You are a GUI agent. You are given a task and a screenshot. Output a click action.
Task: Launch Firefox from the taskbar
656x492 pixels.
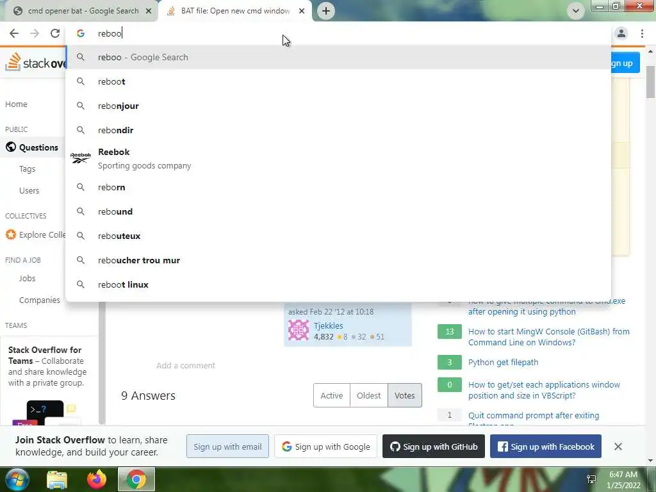coord(97,479)
